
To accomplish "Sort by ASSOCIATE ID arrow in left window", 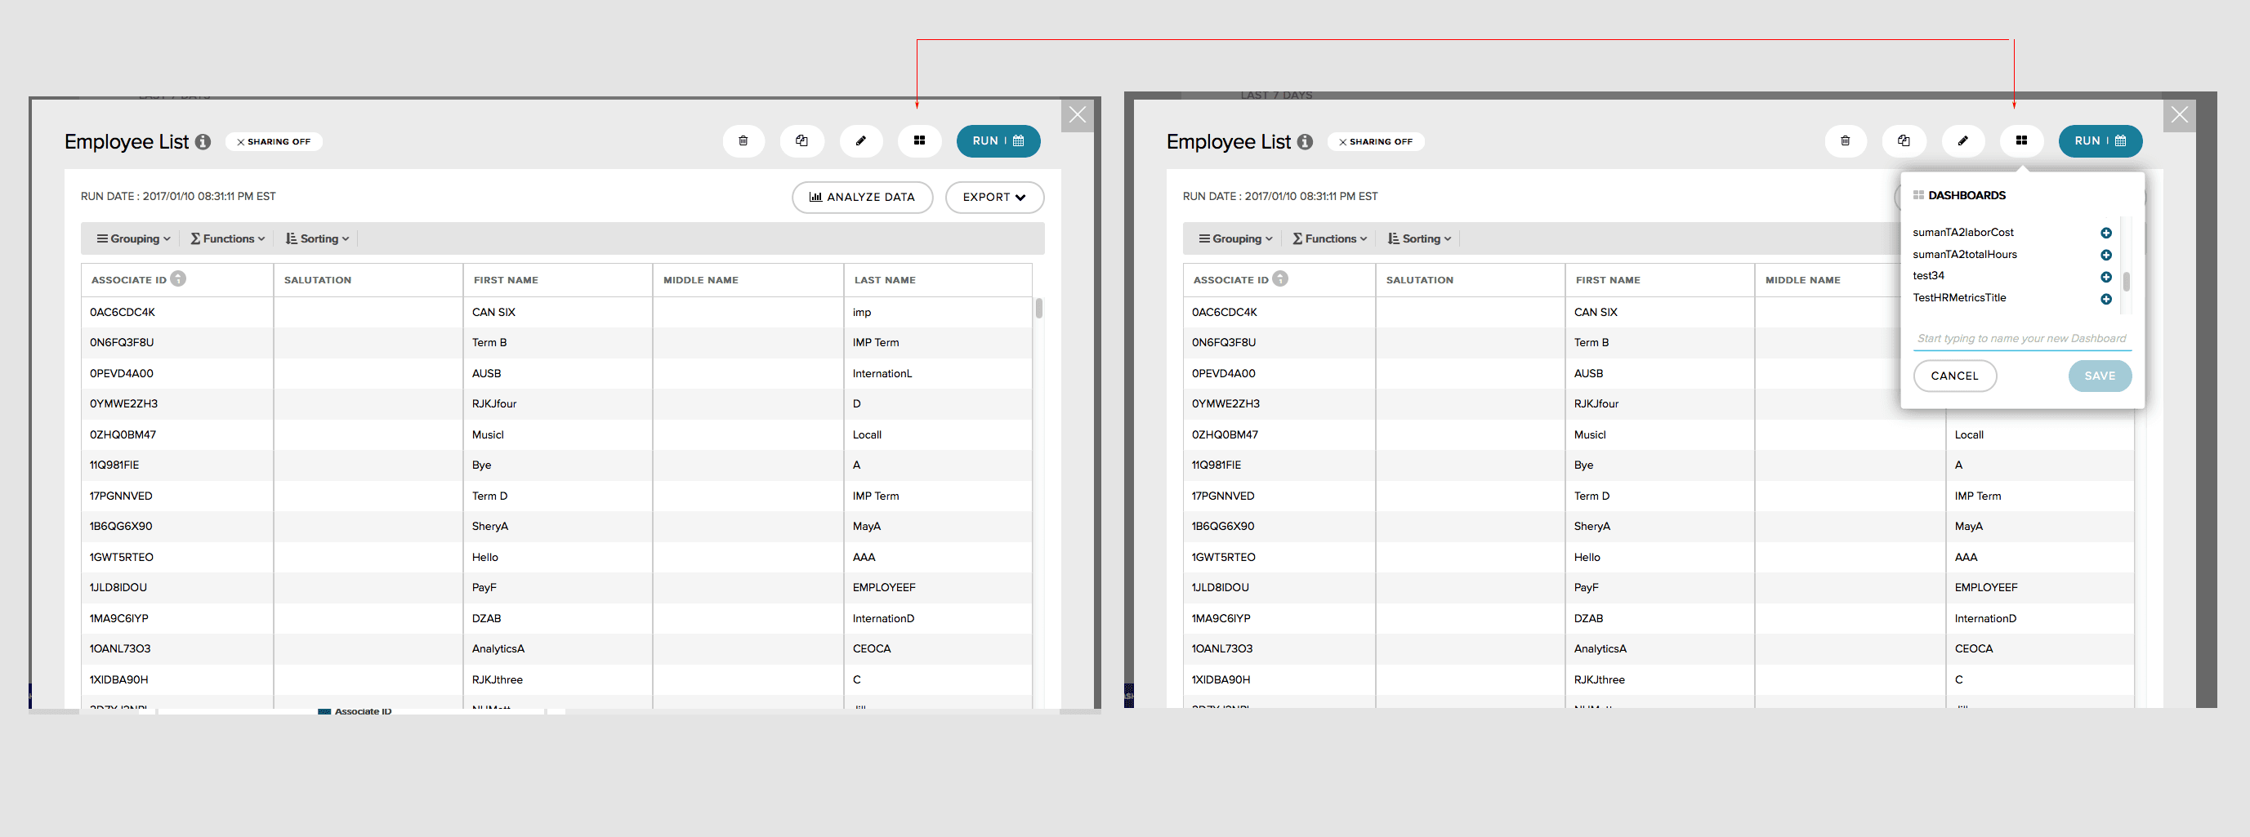I will pyautogui.click(x=178, y=278).
